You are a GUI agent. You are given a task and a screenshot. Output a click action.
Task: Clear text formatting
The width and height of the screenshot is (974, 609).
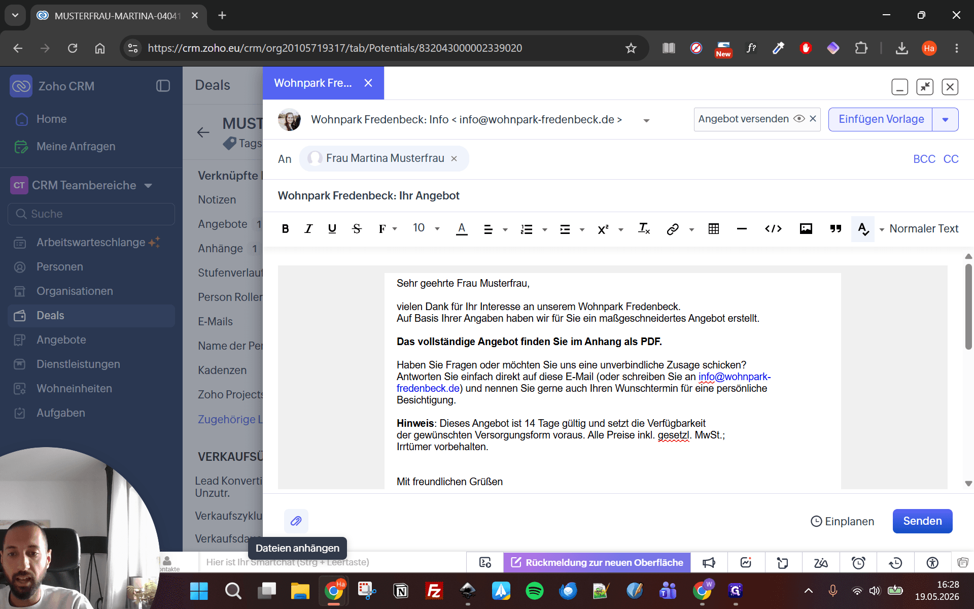(644, 229)
